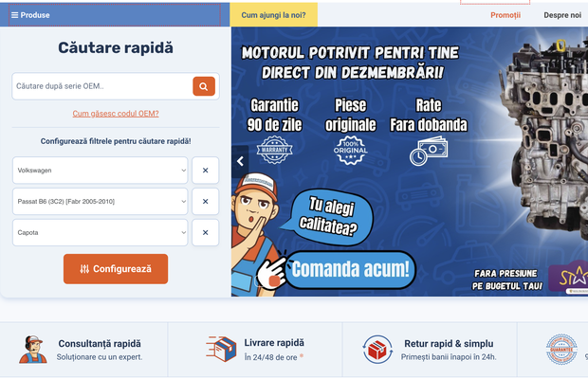
Task: Click the warranty badge icon on banner
Action: point(274,150)
